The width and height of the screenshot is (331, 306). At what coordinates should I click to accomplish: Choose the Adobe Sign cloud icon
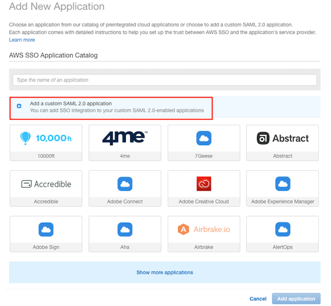pos(46,229)
